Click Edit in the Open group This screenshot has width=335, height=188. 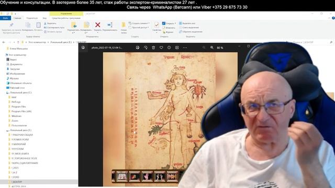coord(169,28)
